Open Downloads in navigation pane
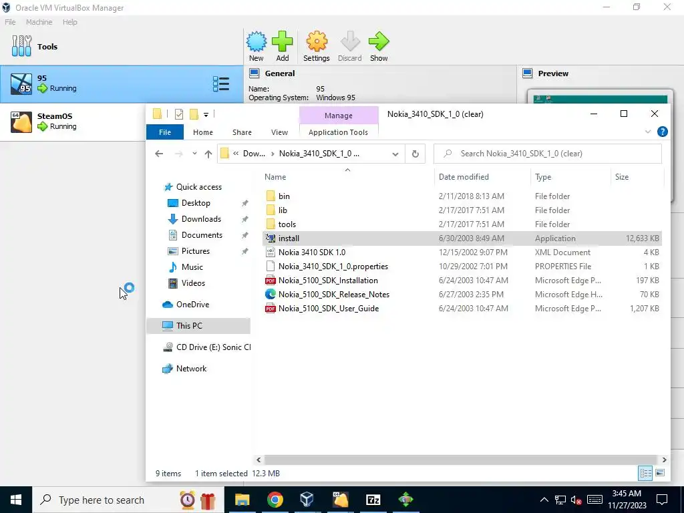This screenshot has height=513, width=684. (201, 219)
